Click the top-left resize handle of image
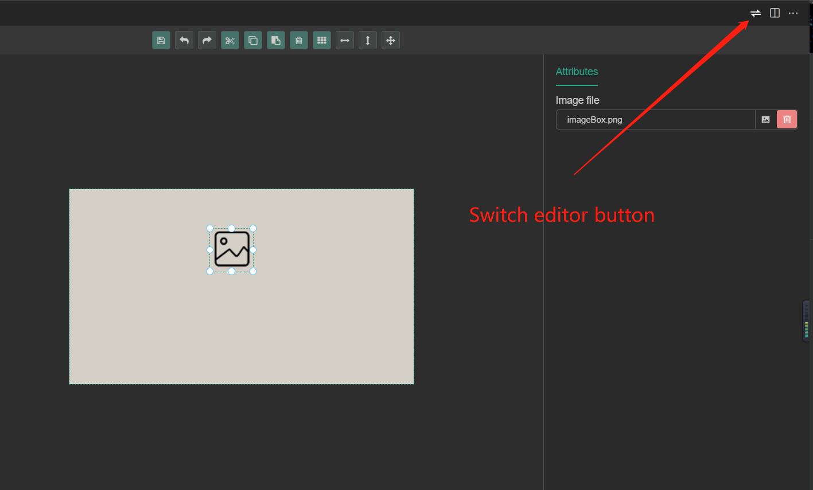Viewport: 813px width, 490px height. [x=210, y=228]
